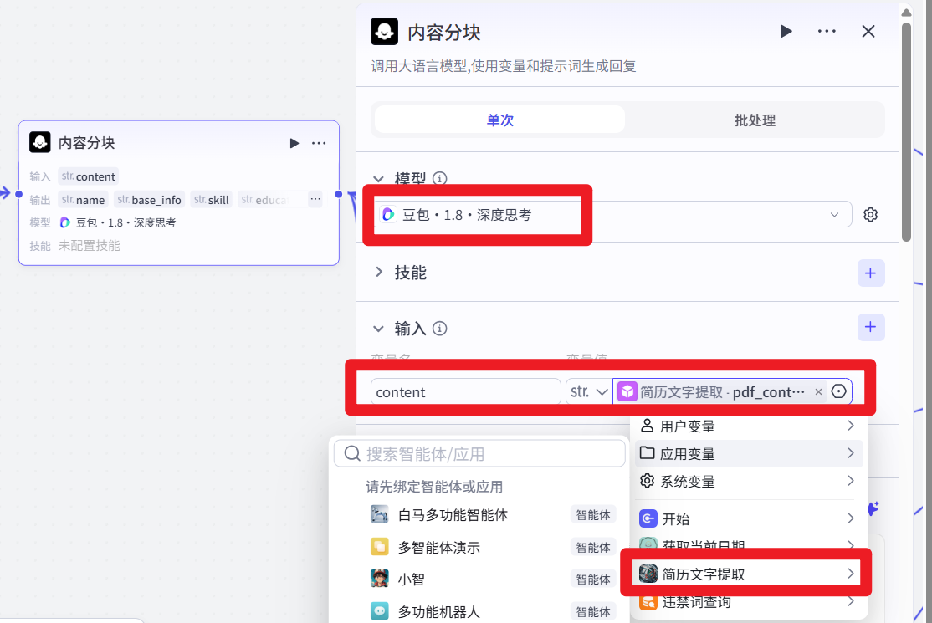This screenshot has width=932, height=623.
Task: Run the 内容分块 node from canvas card
Action: point(294,143)
